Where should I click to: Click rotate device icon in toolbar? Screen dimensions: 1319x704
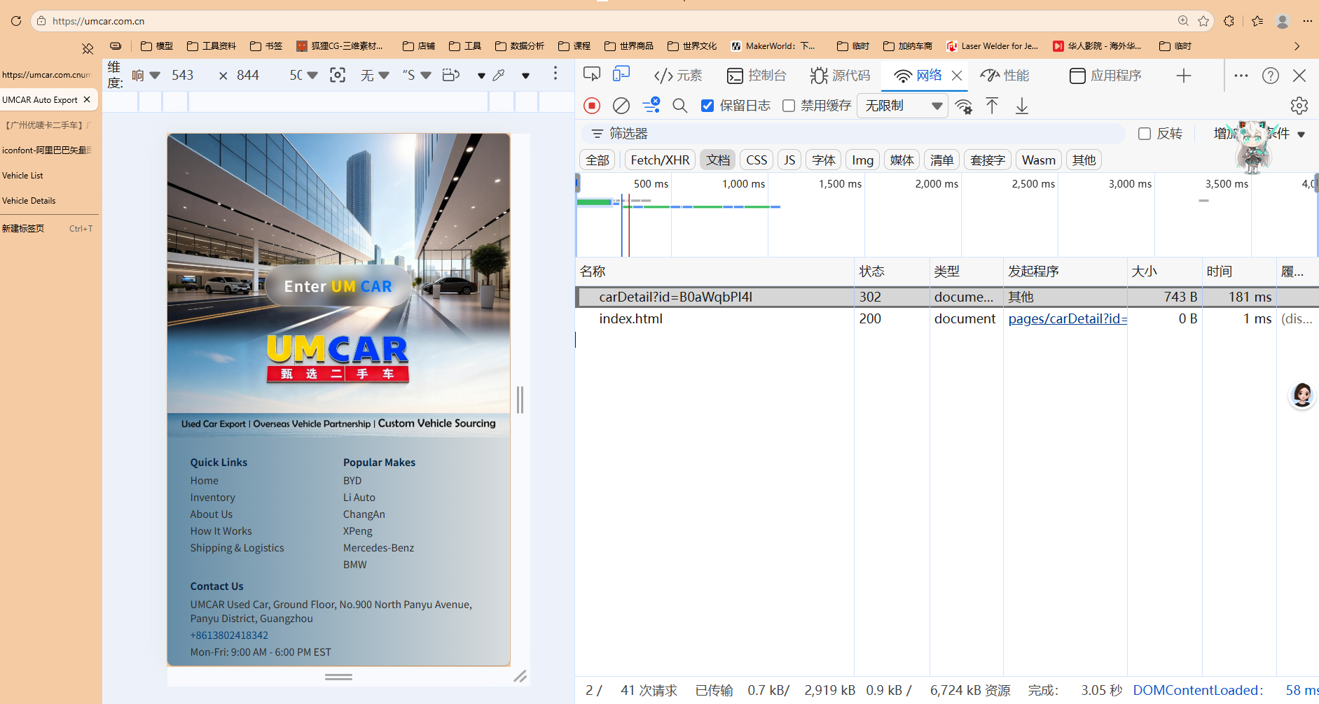pyautogui.click(x=451, y=75)
